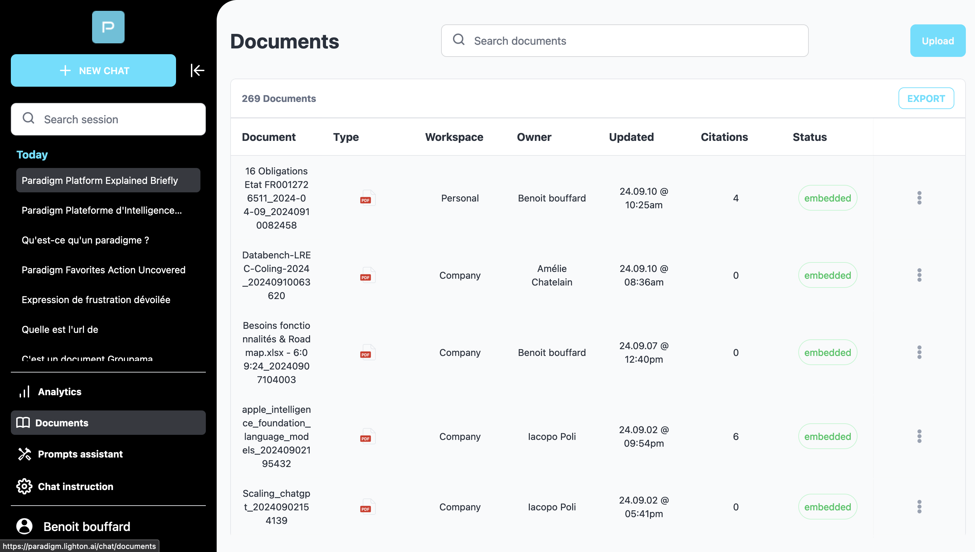Toggle embedded status on Databench-LREC document

pos(827,275)
